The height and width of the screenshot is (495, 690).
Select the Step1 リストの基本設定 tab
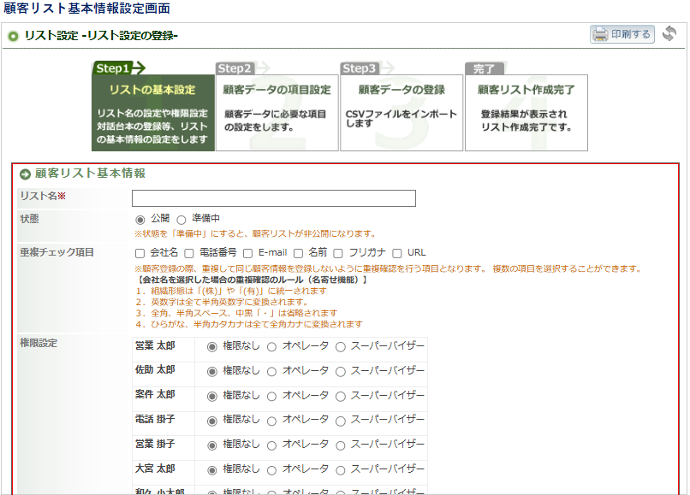coord(152,107)
